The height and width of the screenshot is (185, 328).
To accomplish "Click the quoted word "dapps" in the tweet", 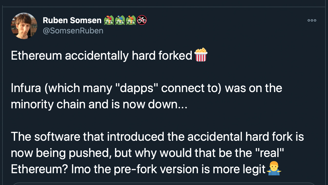I will [x=134, y=88].
